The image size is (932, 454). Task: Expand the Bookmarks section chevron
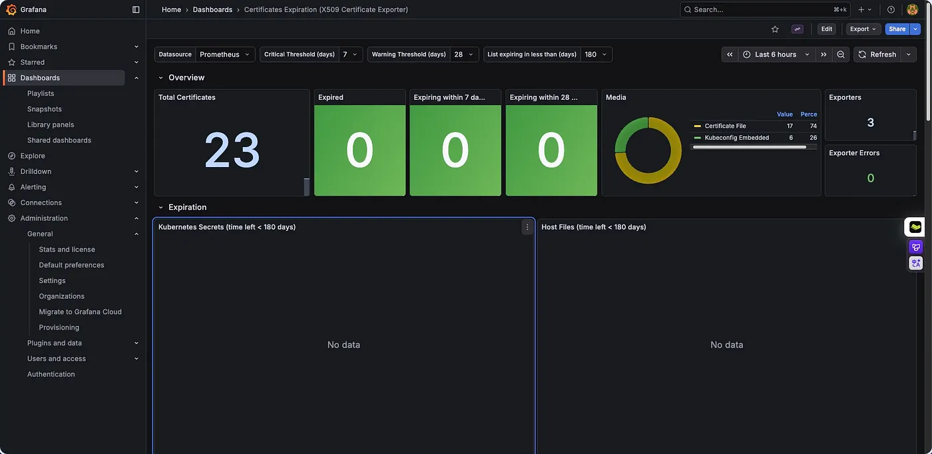[136, 47]
